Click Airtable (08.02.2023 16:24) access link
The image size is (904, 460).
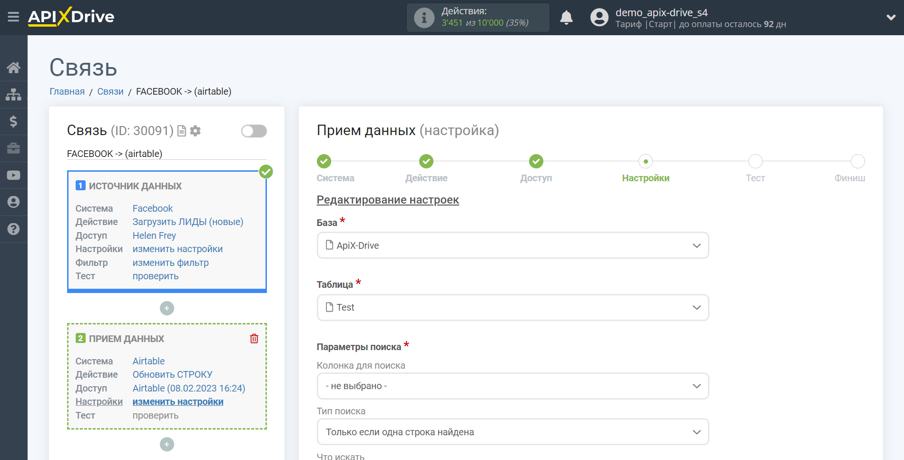(189, 388)
